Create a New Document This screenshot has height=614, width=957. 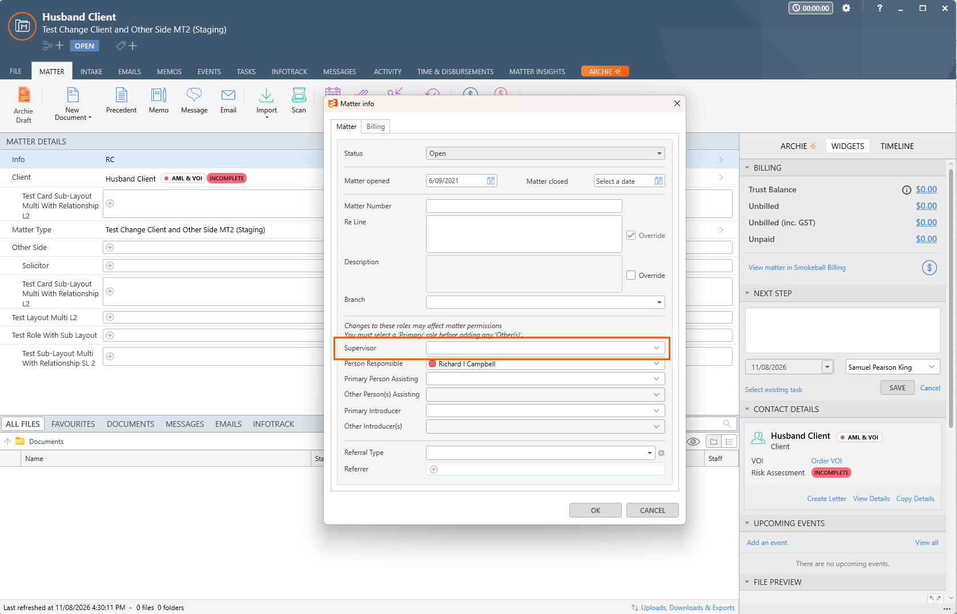point(73,104)
